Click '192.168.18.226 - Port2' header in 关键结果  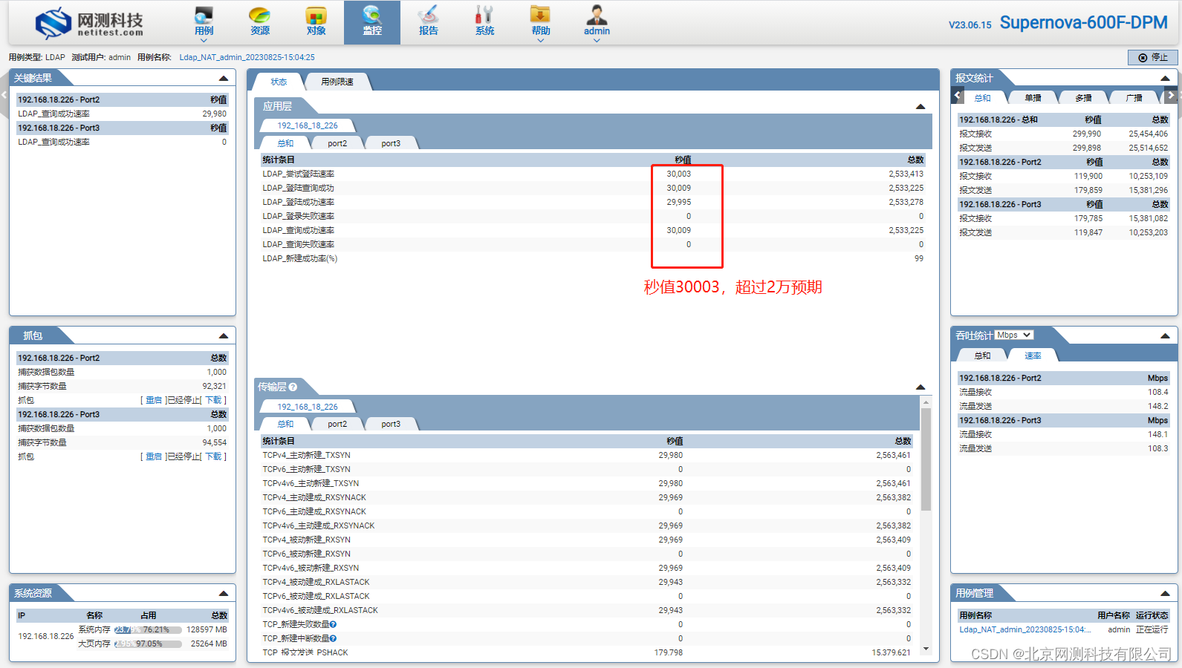point(59,99)
